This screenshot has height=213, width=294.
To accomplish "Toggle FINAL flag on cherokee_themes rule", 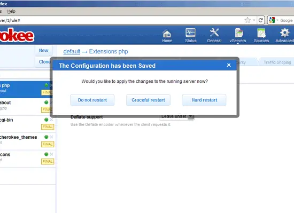I will click(48, 144).
